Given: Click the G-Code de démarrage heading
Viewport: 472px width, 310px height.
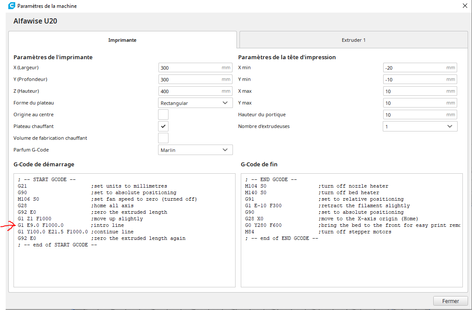Looking at the screenshot, I should point(44,164).
